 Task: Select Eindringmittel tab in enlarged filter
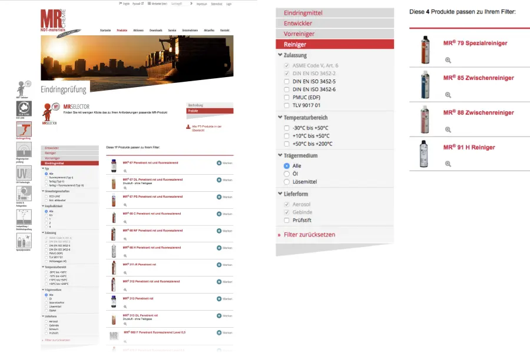tap(334, 13)
